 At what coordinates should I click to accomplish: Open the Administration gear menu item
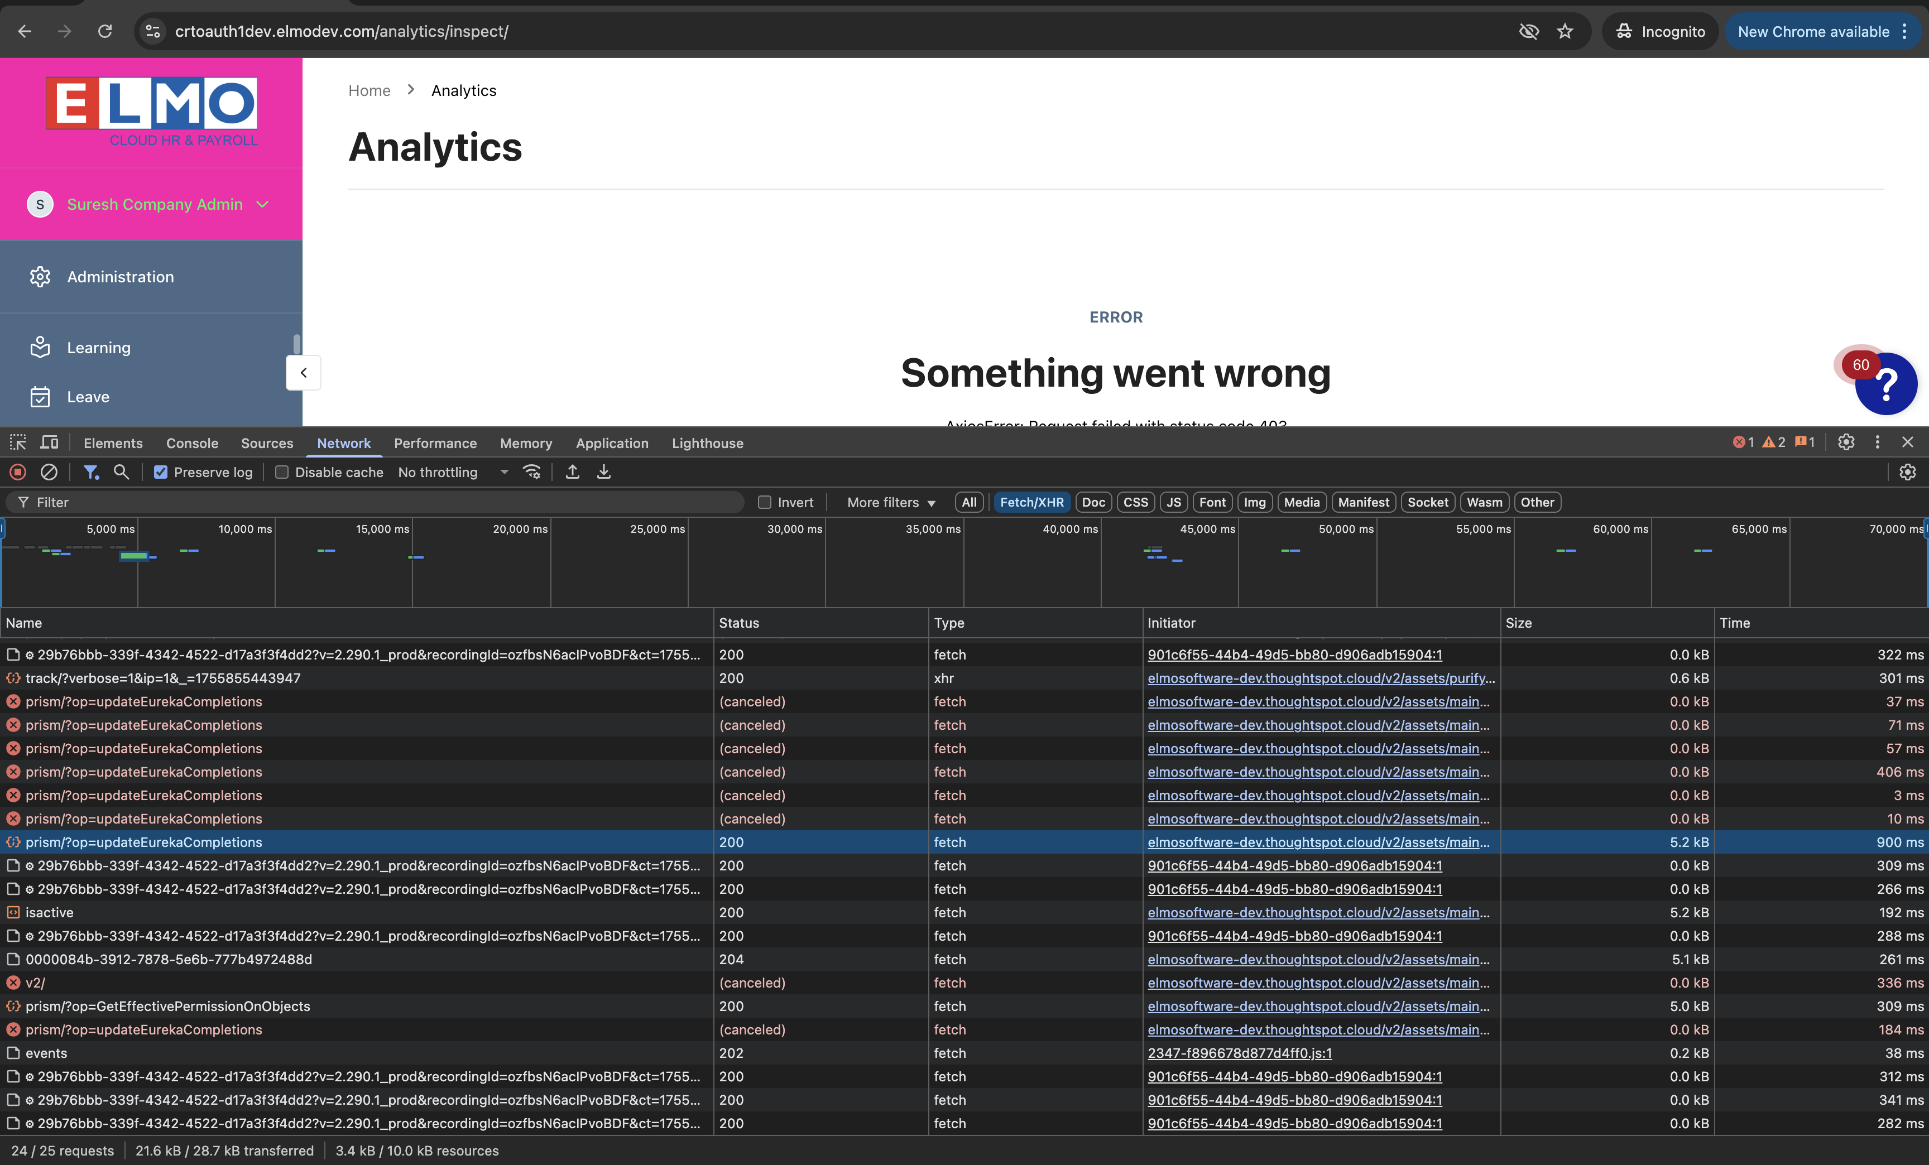40,277
